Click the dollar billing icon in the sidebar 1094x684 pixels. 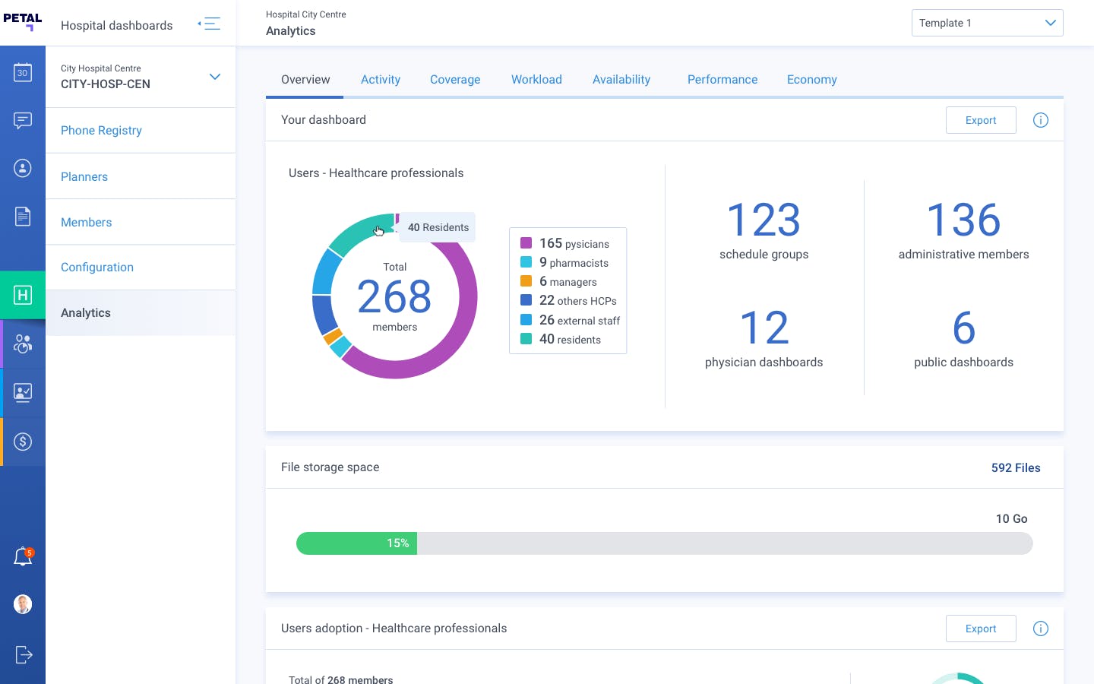(x=23, y=442)
